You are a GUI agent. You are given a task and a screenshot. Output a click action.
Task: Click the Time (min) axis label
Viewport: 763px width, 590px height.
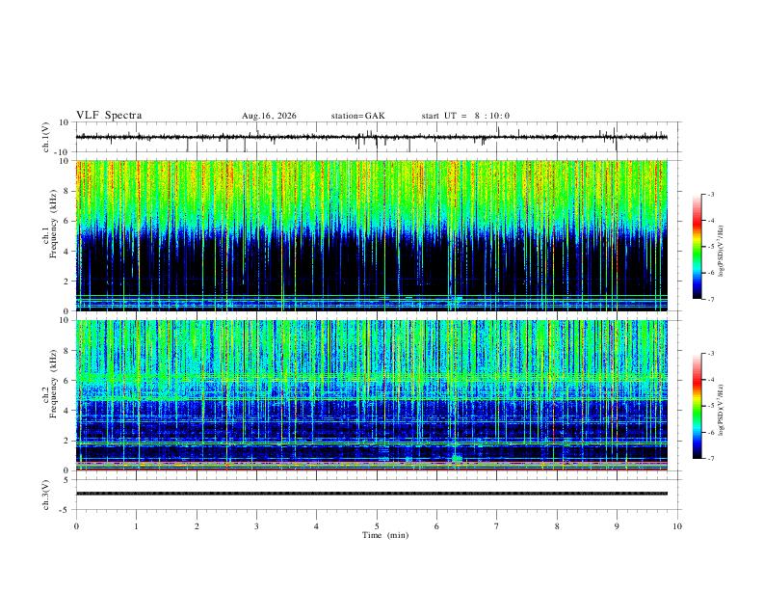pos(385,535)
